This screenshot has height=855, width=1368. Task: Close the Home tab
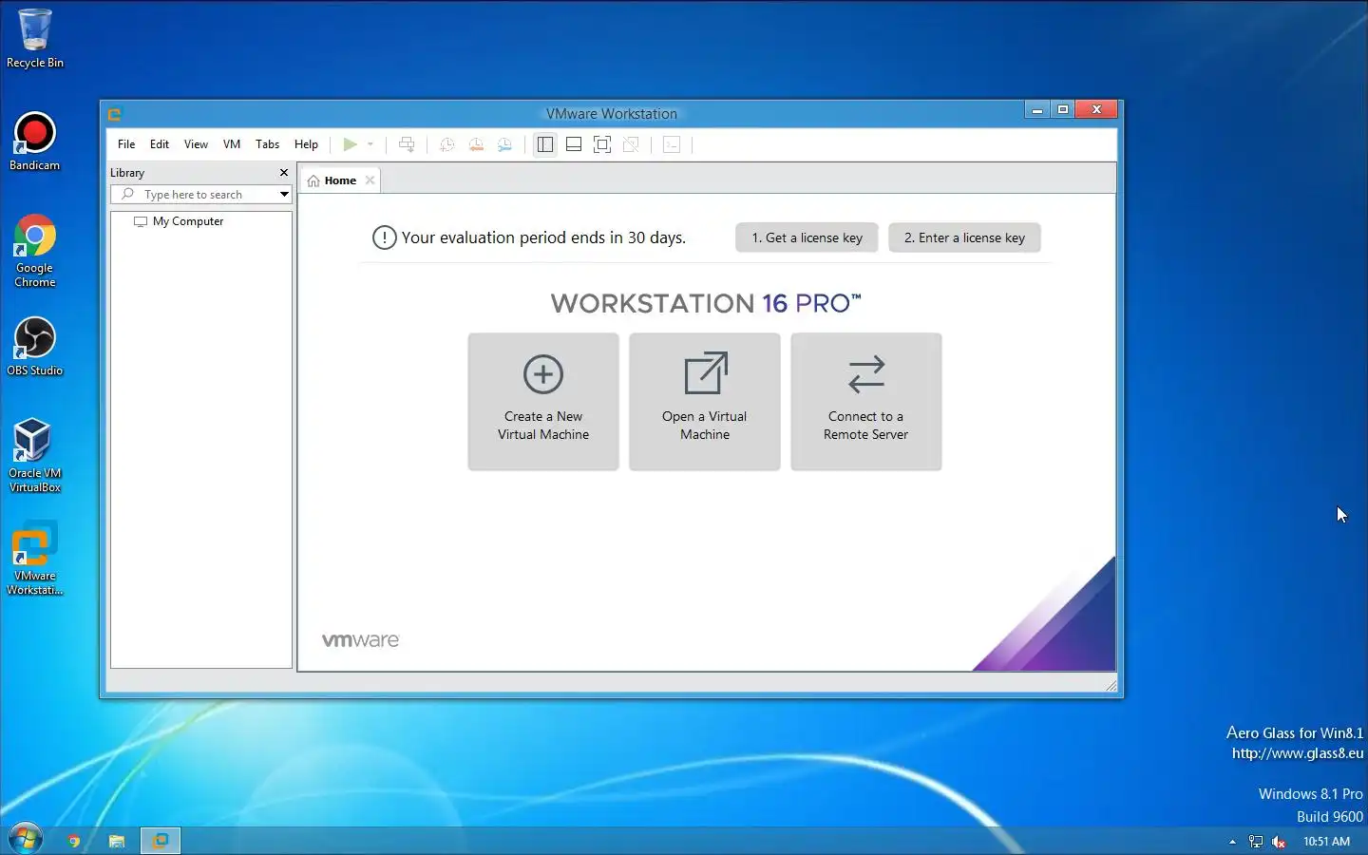(x=370, y=180)
